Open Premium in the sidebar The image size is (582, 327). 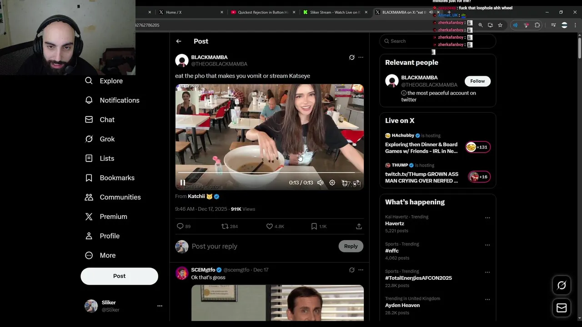click(x=106, y=217)
